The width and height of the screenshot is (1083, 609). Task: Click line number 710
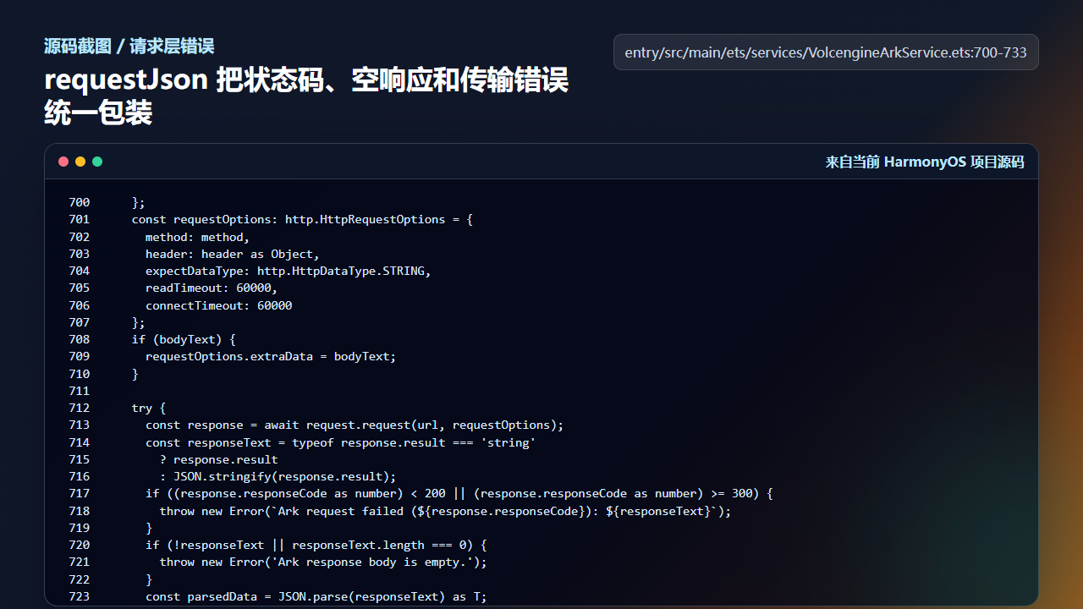pyautogui.click(x=80, y=374)
